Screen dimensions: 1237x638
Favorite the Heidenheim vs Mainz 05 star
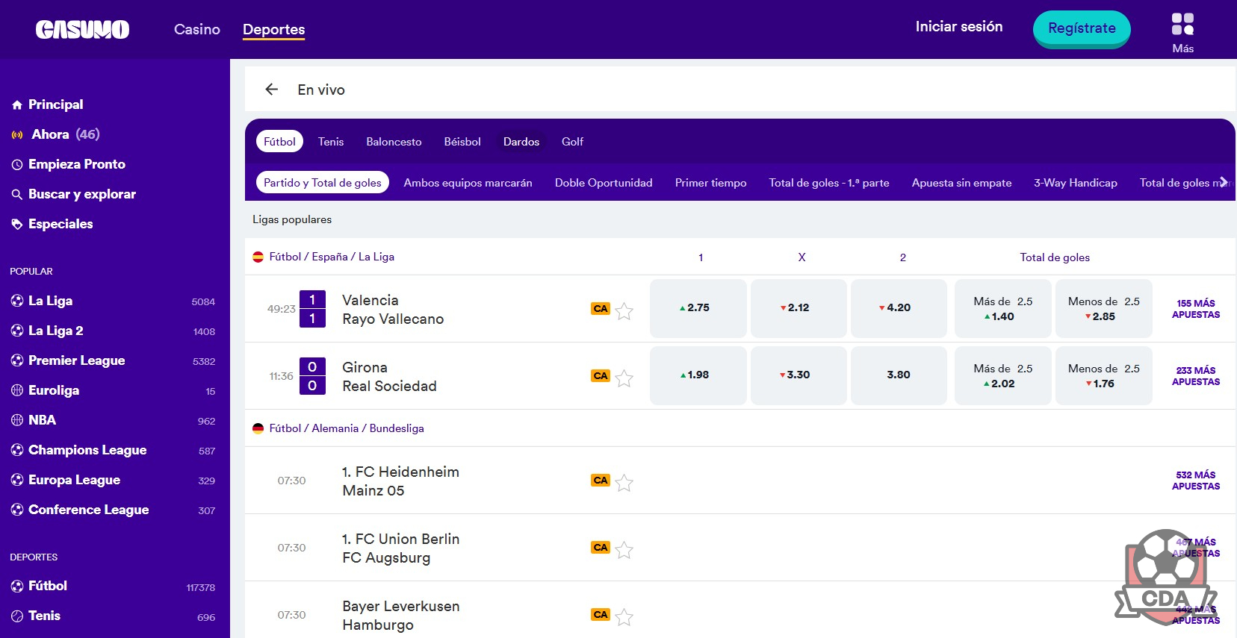(x=624, y=483)
